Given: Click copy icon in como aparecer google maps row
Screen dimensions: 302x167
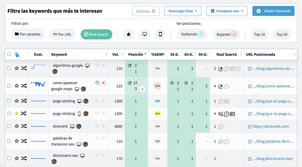Looking at the screenshot, I should (97, 83).
